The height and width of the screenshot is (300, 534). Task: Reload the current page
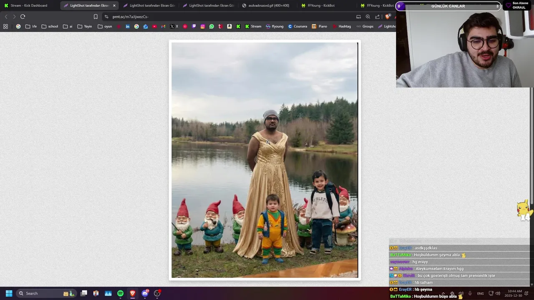coord(23,17)
